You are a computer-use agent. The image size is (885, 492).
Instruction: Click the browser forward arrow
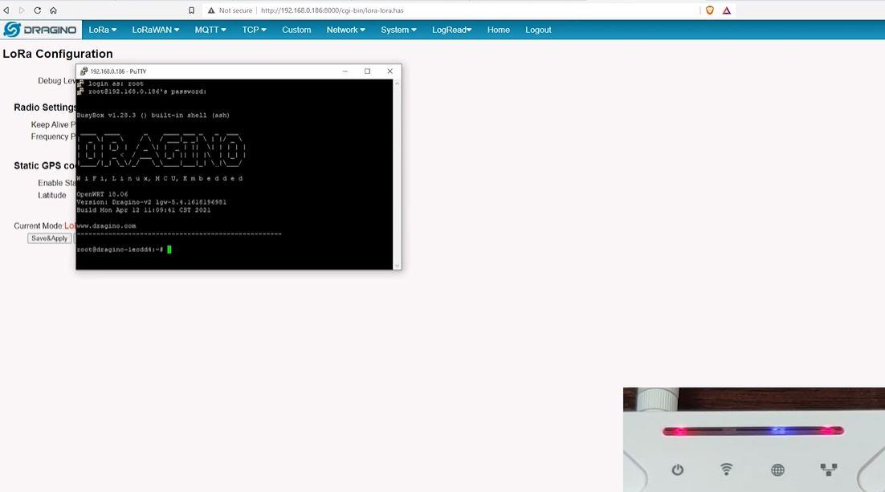pos(22,10)
